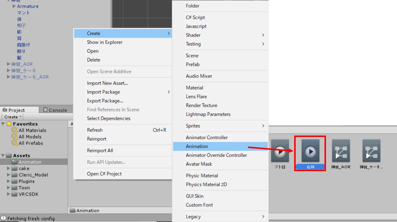Image resolution: width=397 pixels, height=222 pixels.
Task: Click Import New Asset menu entry
Action: click(x=107, y=83)
